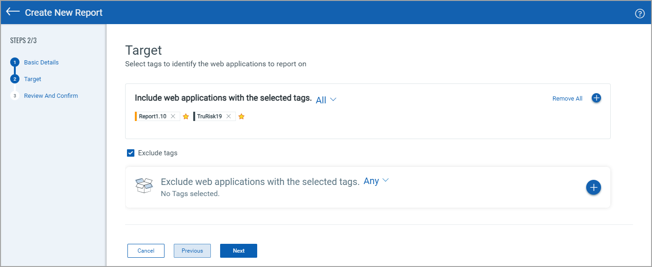This screenshot has width=652, height=267.
Task: Open the help question mark icon
Action: click(639, 13)
